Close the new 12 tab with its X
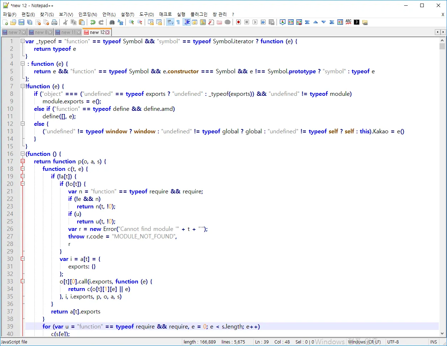The image size is (447, 346). pos(108,32)
